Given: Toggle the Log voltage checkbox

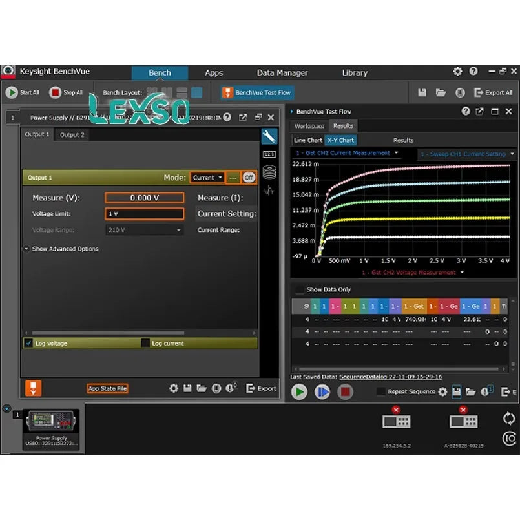Looking at the screenshot, I should 29,343.
